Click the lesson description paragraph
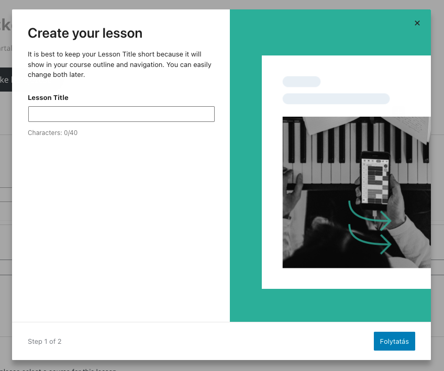 click(x=119, y=64)
